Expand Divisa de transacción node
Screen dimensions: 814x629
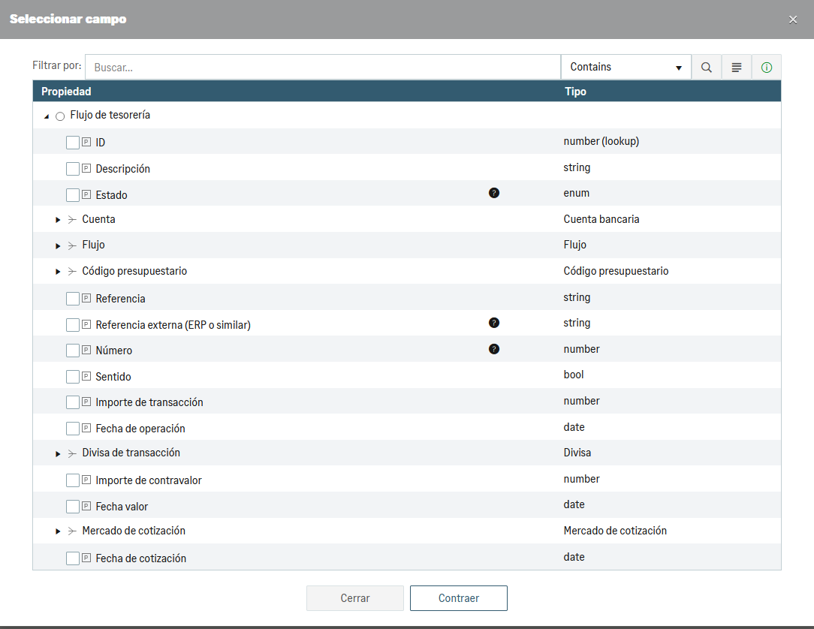(58, 453)
